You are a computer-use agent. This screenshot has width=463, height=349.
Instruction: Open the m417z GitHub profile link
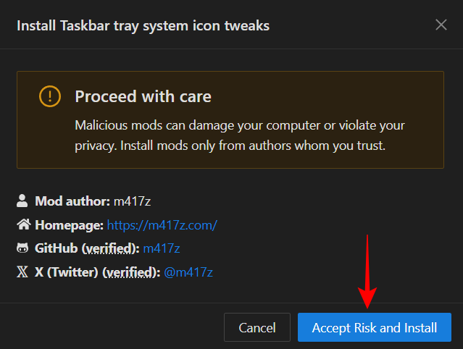tap(161, 248)
